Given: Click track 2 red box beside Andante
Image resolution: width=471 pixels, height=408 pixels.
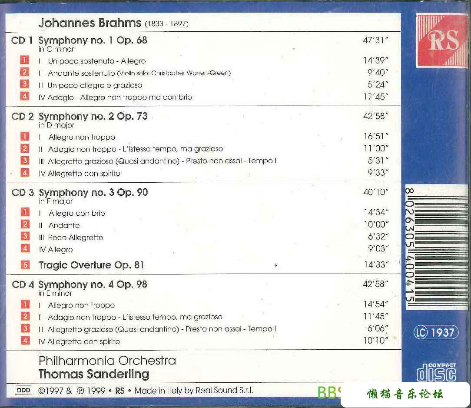Looking at the screenshot, I should tap(25, 224).
